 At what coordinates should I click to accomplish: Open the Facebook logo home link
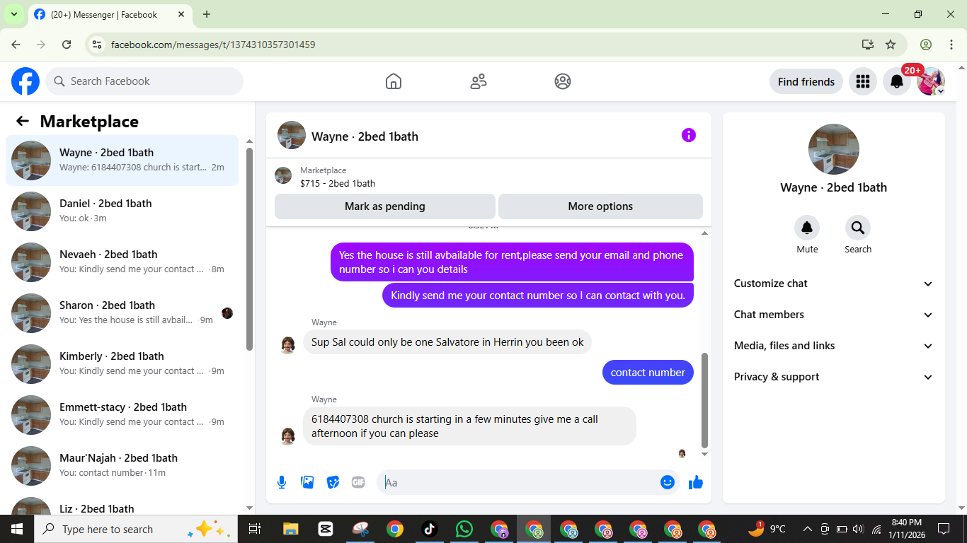coord(25,81)
